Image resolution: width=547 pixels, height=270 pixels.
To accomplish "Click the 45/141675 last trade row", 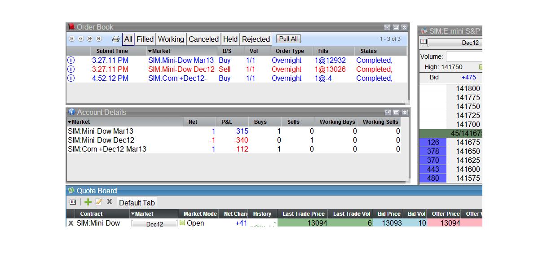I will (x=450, y=134).
